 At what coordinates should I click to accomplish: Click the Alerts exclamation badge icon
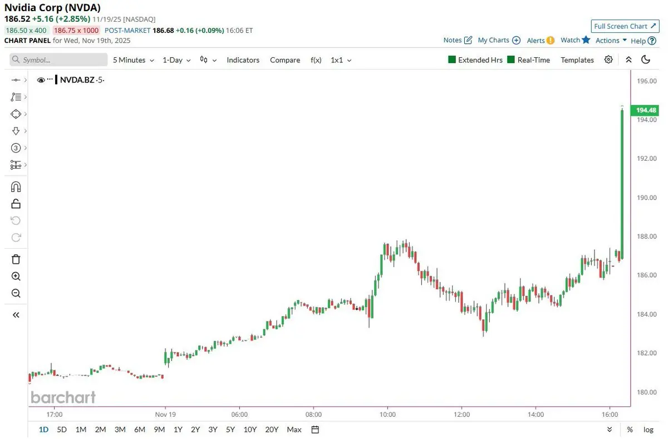coord(551,40)
